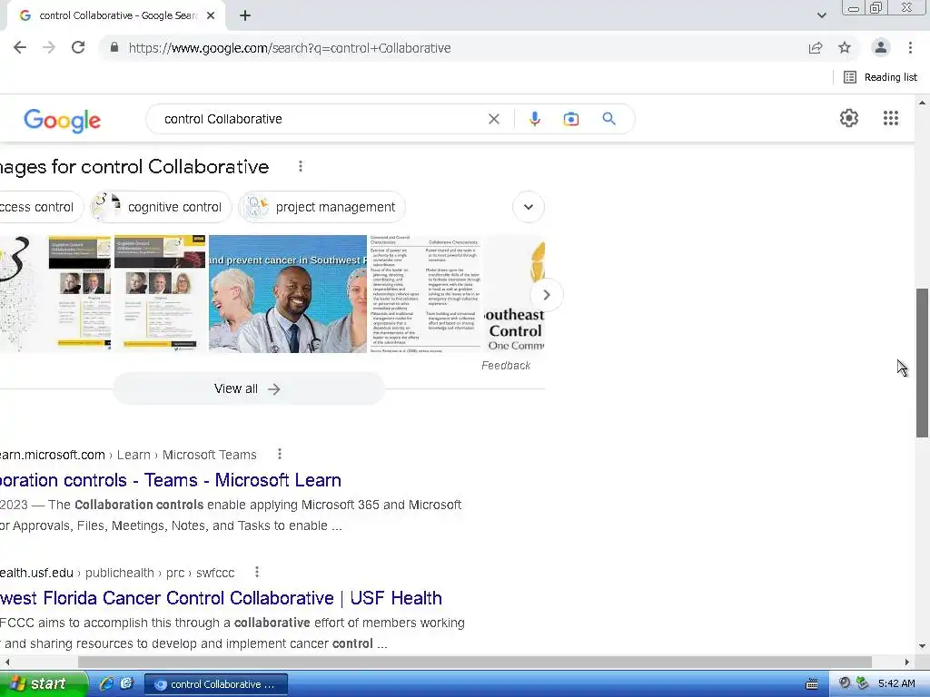This screenshot has height=697, width=930.
Task: Reload the current page
Action: pyautogui.click(x=78, y=48)
